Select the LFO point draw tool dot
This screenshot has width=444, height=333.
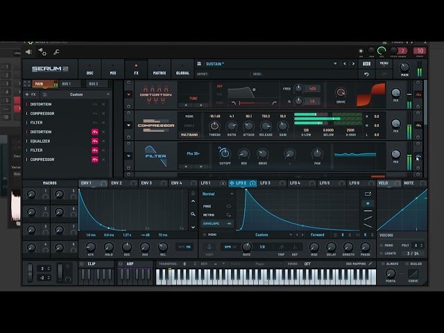368,203
